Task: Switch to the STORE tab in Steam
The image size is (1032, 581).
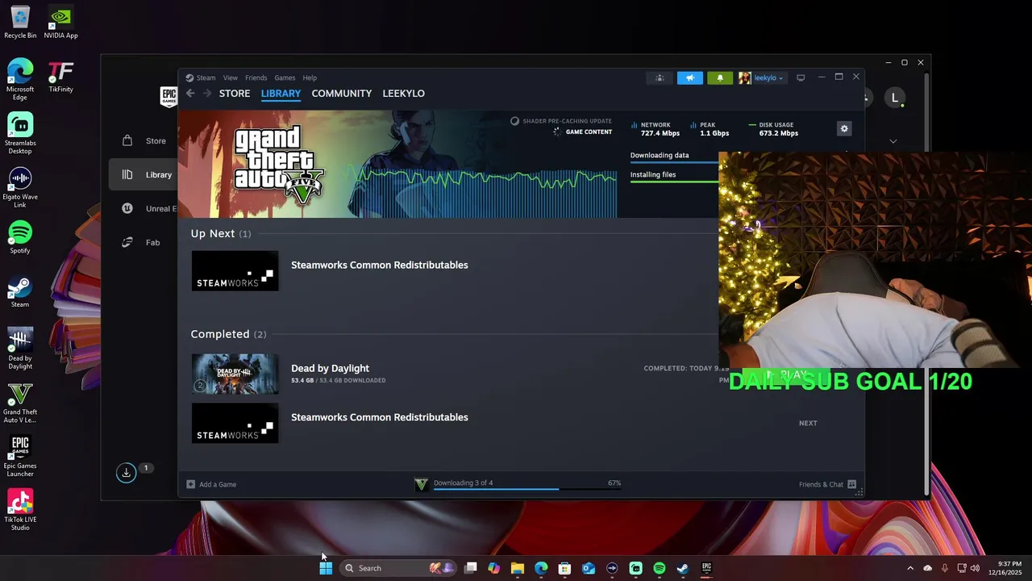Action: pyautogui.click(x=235, y=94)
